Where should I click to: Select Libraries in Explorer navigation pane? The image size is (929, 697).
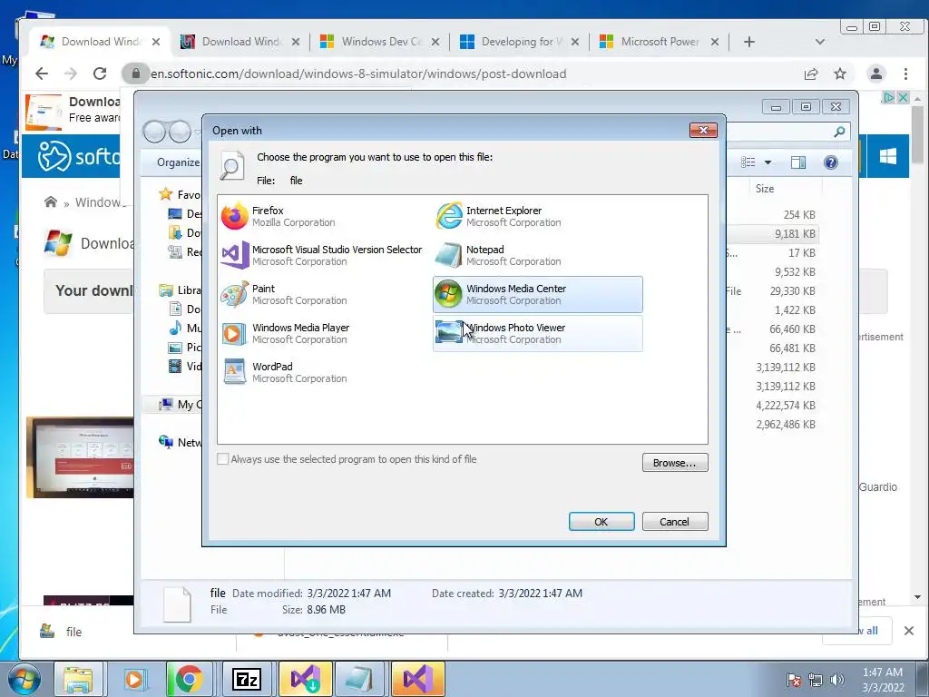[181, 290]
